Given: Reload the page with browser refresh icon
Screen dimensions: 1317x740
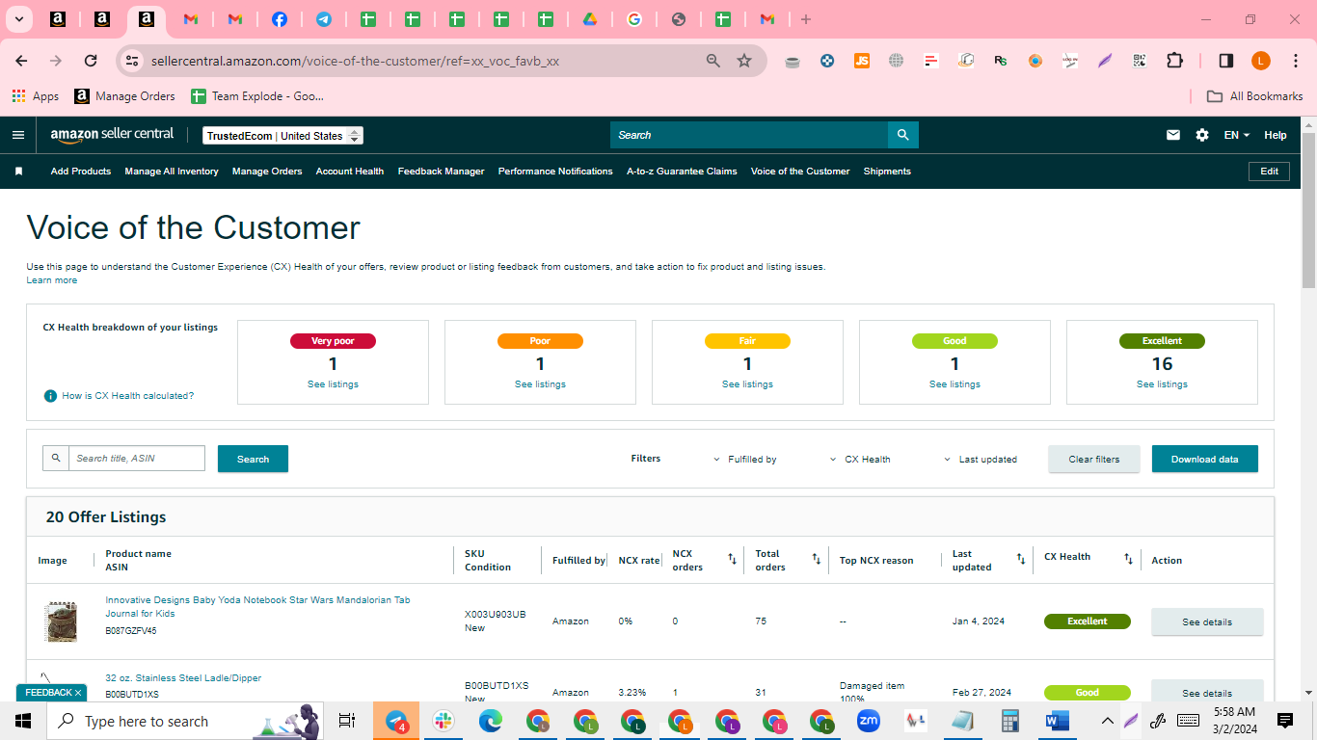Looking at the screenshot, I should (91, 61).
